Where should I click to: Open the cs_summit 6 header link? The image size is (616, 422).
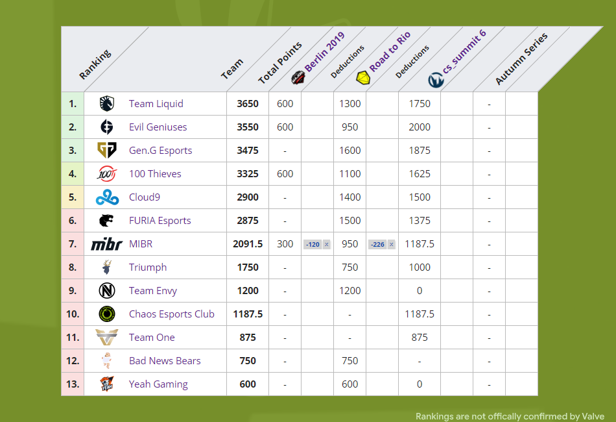pos(464,51)
